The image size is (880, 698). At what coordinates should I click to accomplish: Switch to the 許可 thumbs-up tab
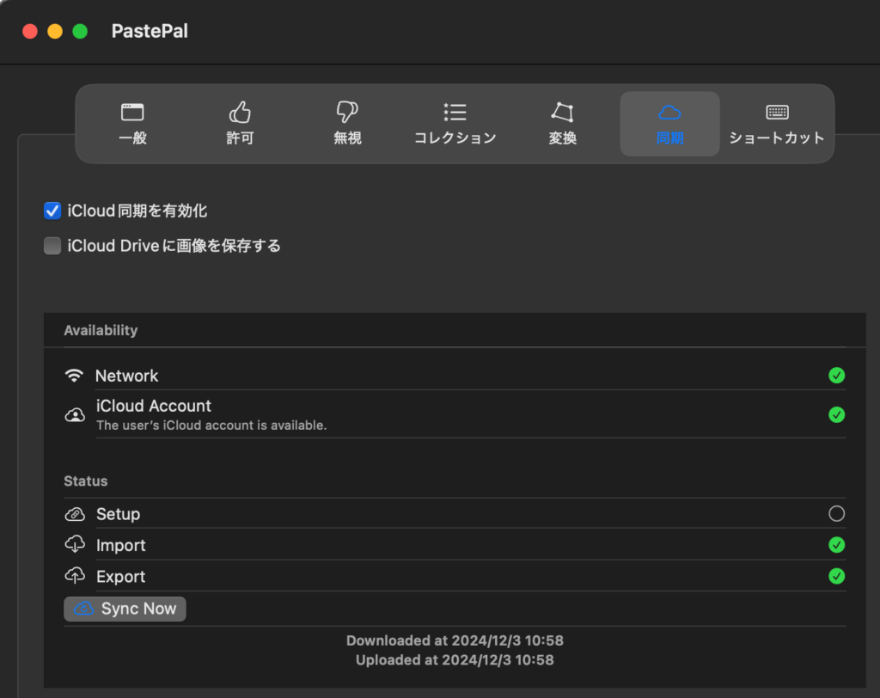[x=240, y=124]
